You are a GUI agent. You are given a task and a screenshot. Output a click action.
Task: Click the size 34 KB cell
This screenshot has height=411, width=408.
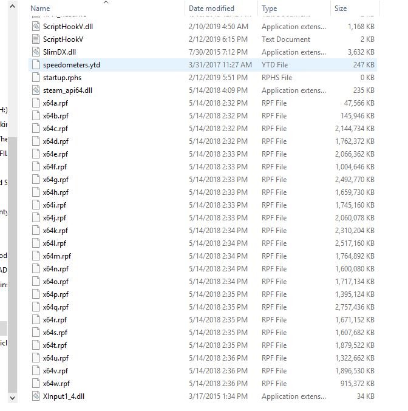click(x=365, y=396)
